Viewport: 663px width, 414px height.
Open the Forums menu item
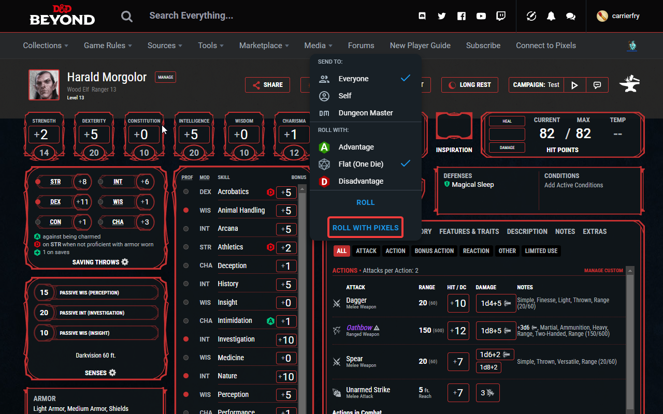coord(361,46)
